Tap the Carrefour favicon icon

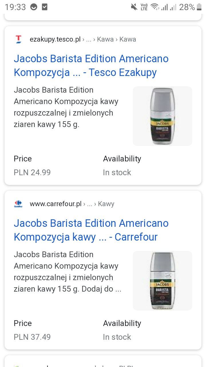(18, 204)
